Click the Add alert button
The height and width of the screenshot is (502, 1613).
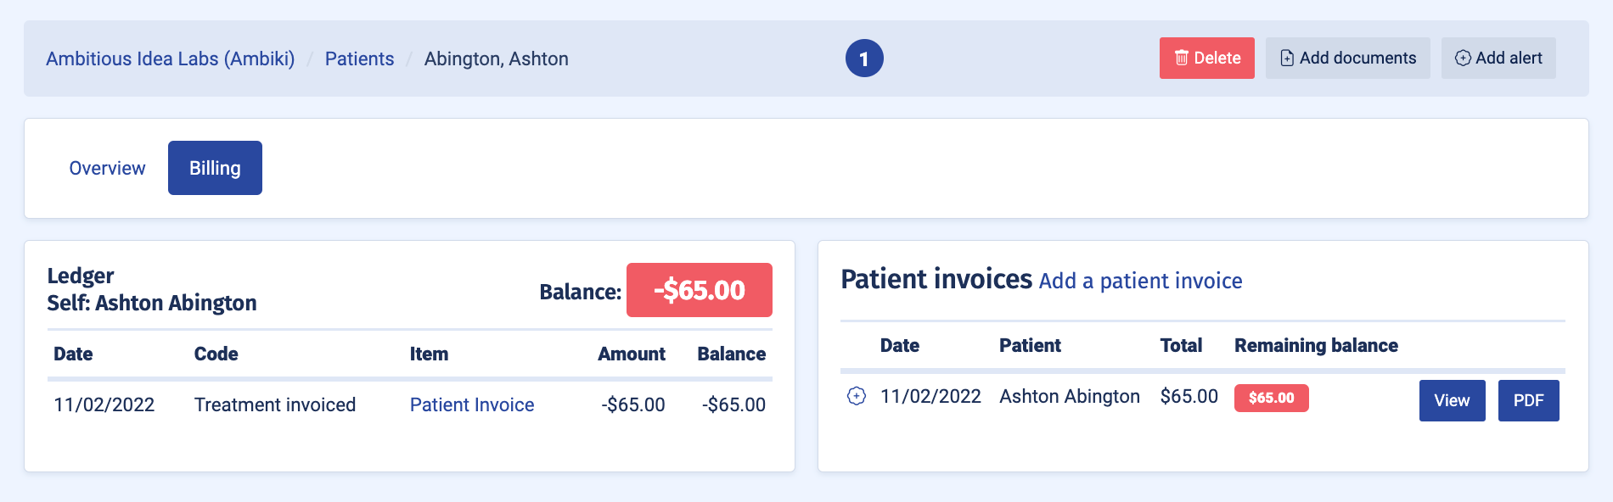click(x=1498, y=58)
